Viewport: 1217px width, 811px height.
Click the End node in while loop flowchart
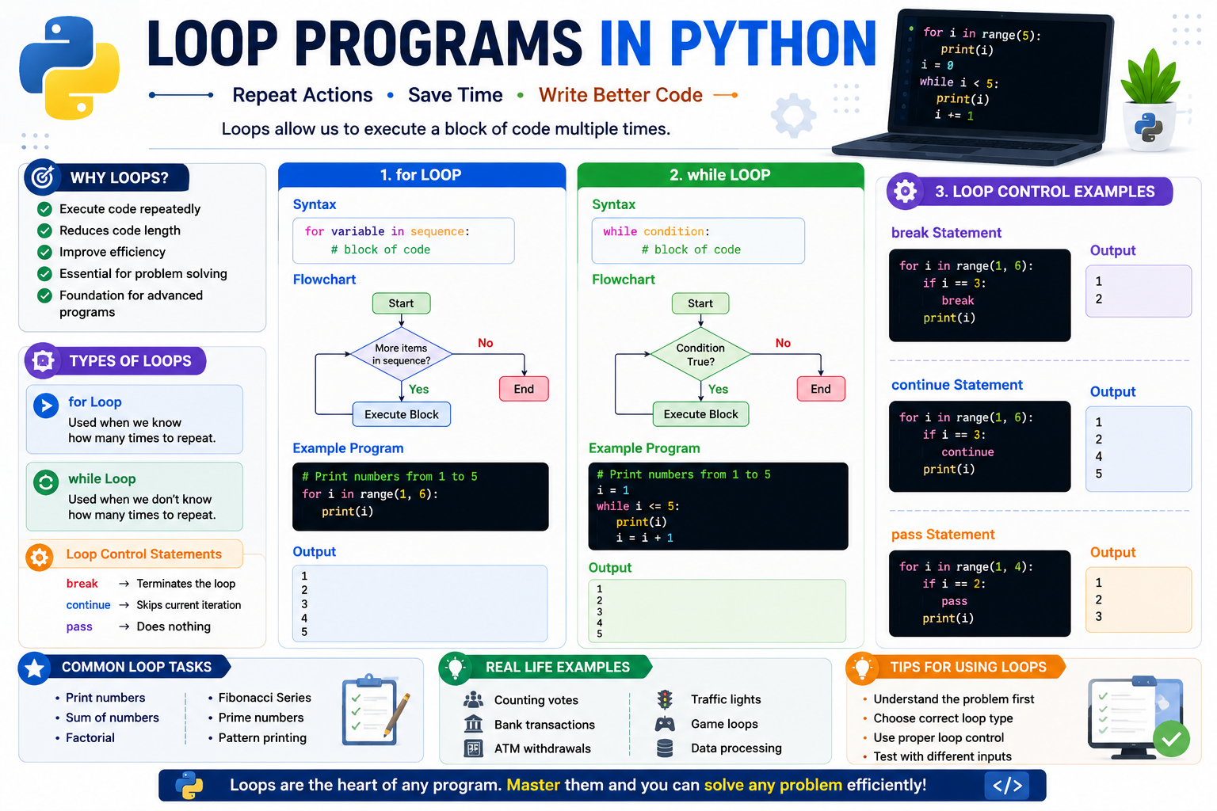click(821, 389)
